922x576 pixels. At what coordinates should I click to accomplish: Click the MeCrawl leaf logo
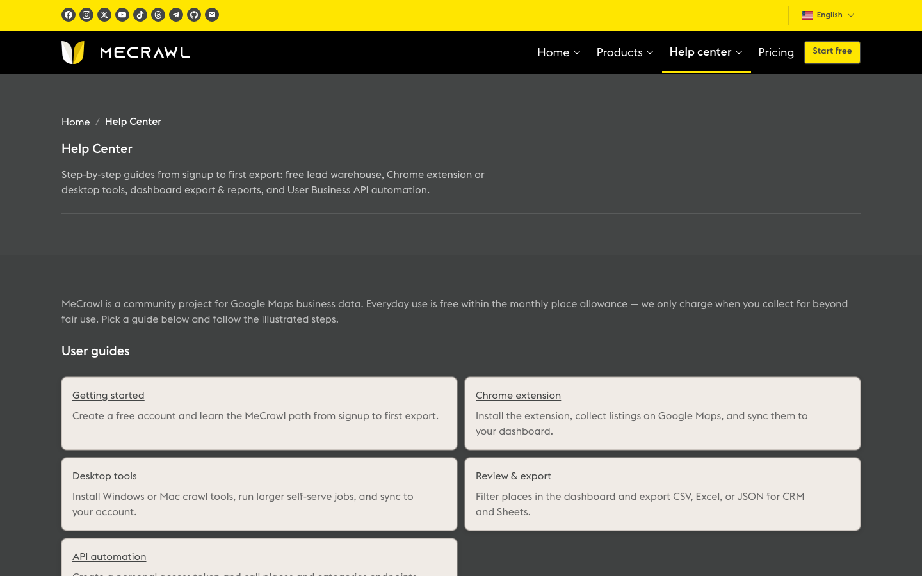(73, 52)
